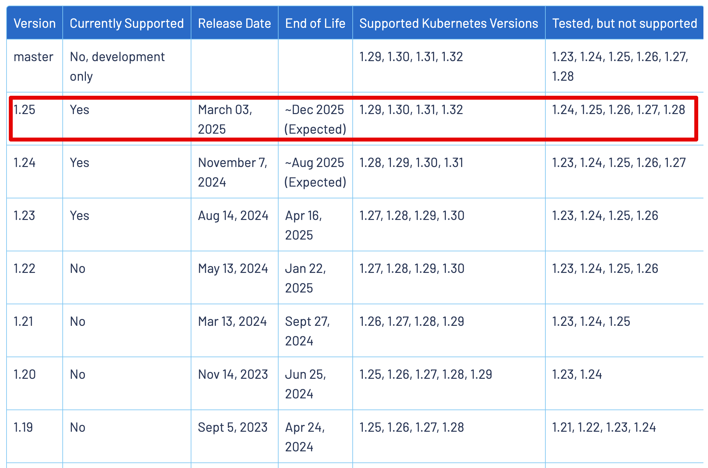This screenshot has width=708, height=468.
Task: Click the March 03, 2025 release date
Action: [x=225, y=119]
